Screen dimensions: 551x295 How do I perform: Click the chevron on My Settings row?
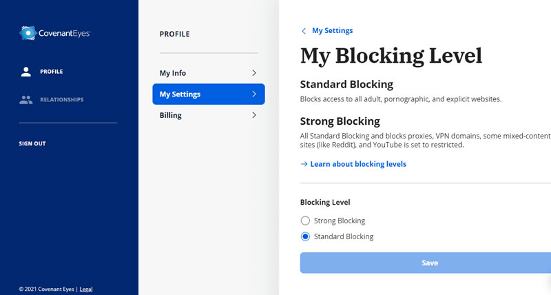254,94
